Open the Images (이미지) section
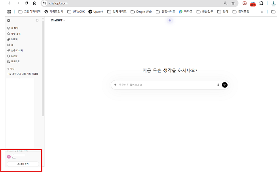 click(12, 39)
